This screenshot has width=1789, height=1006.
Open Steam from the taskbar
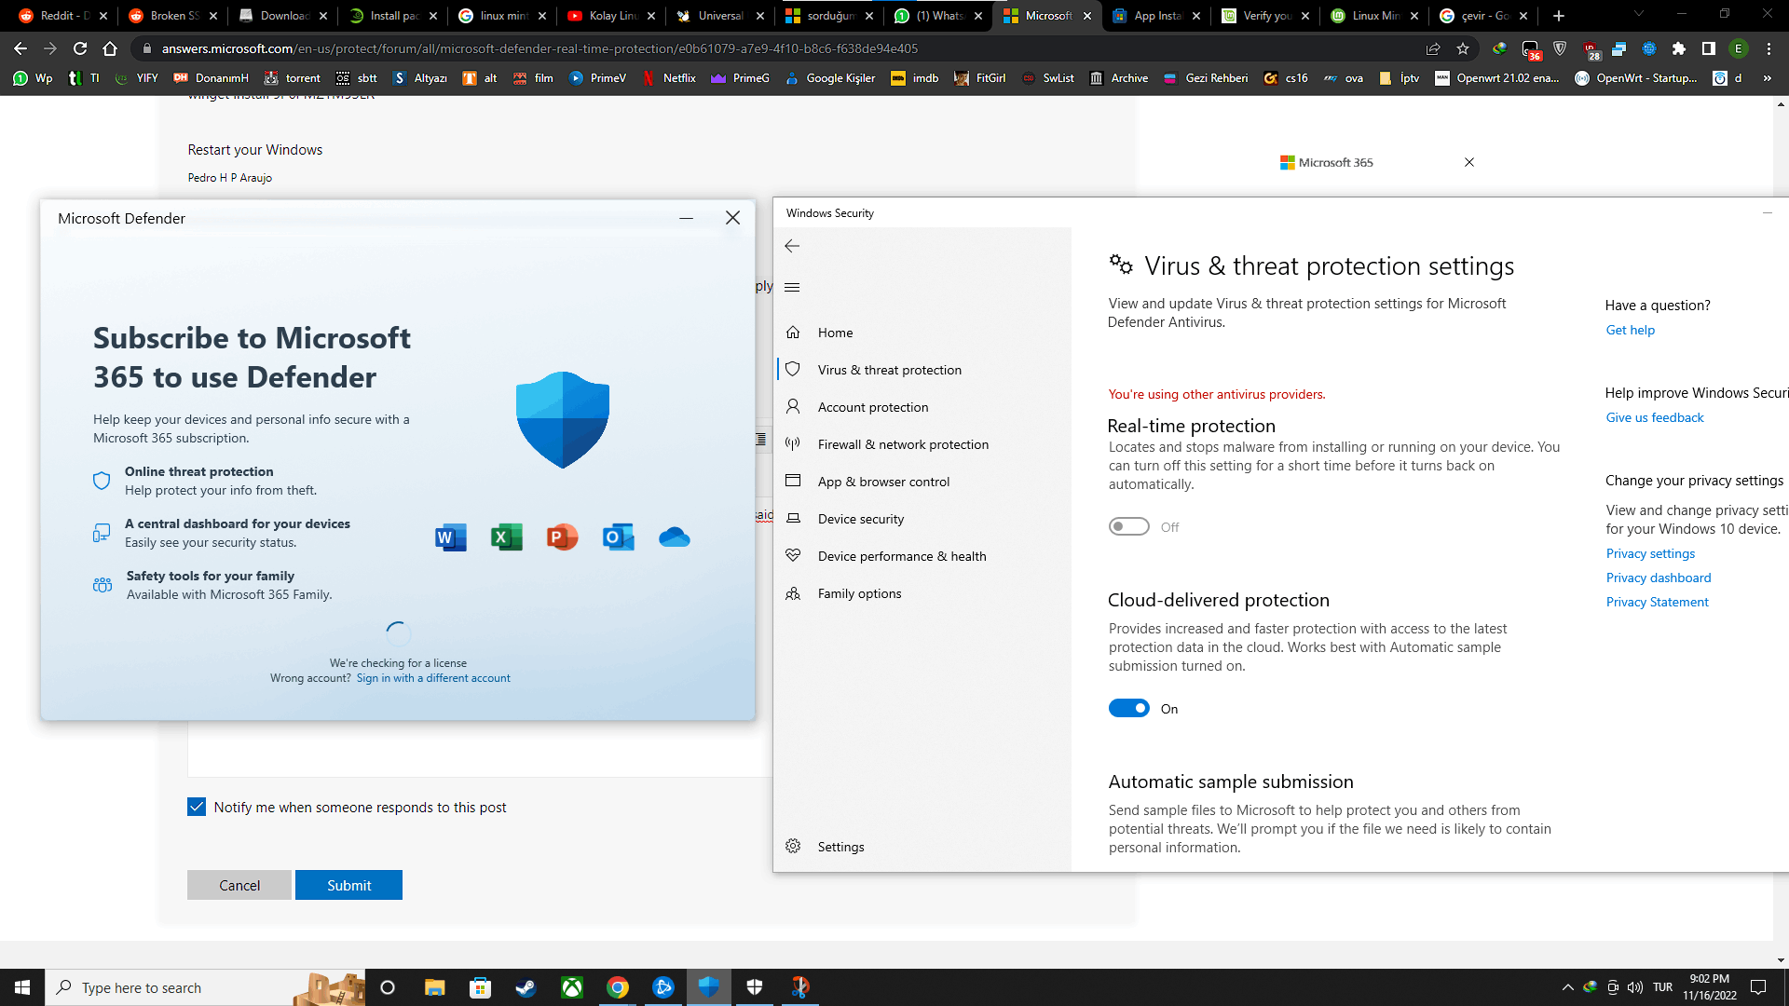tap(526, 987)
